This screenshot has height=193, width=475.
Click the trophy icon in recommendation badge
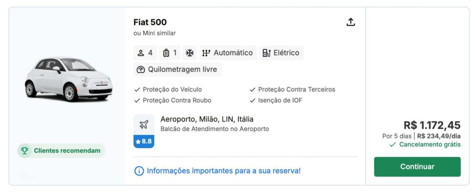point(24,151)
